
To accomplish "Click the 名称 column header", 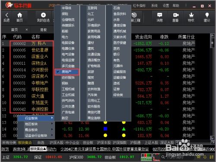I will [35, 37].
